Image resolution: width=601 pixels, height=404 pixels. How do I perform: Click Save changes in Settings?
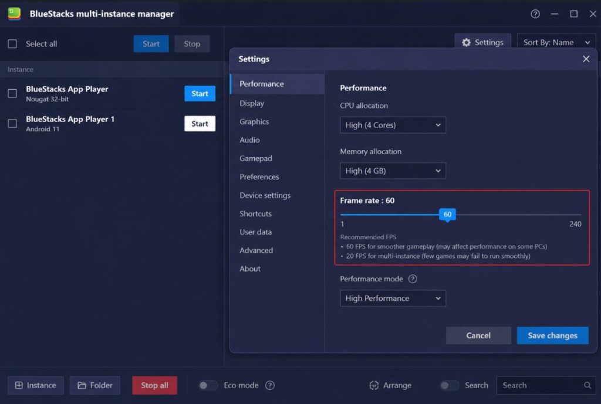552,335
